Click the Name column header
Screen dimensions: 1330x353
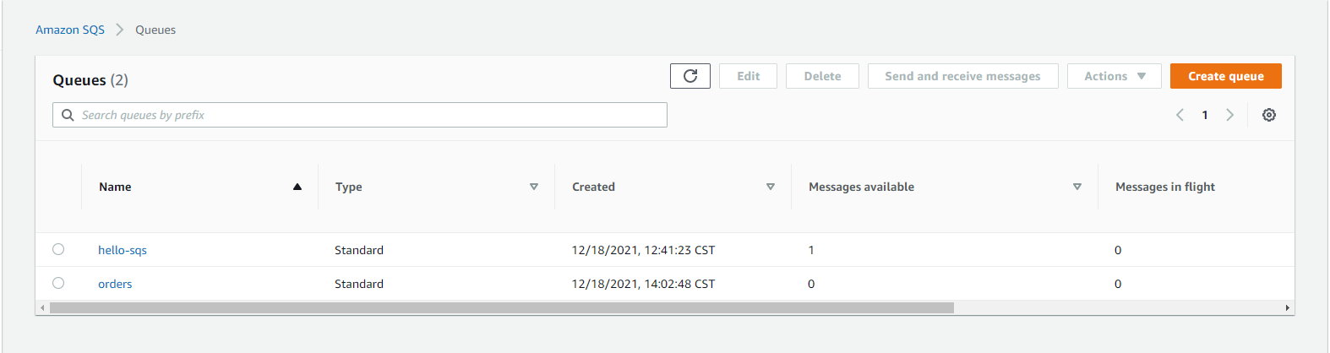pos(115,187)
